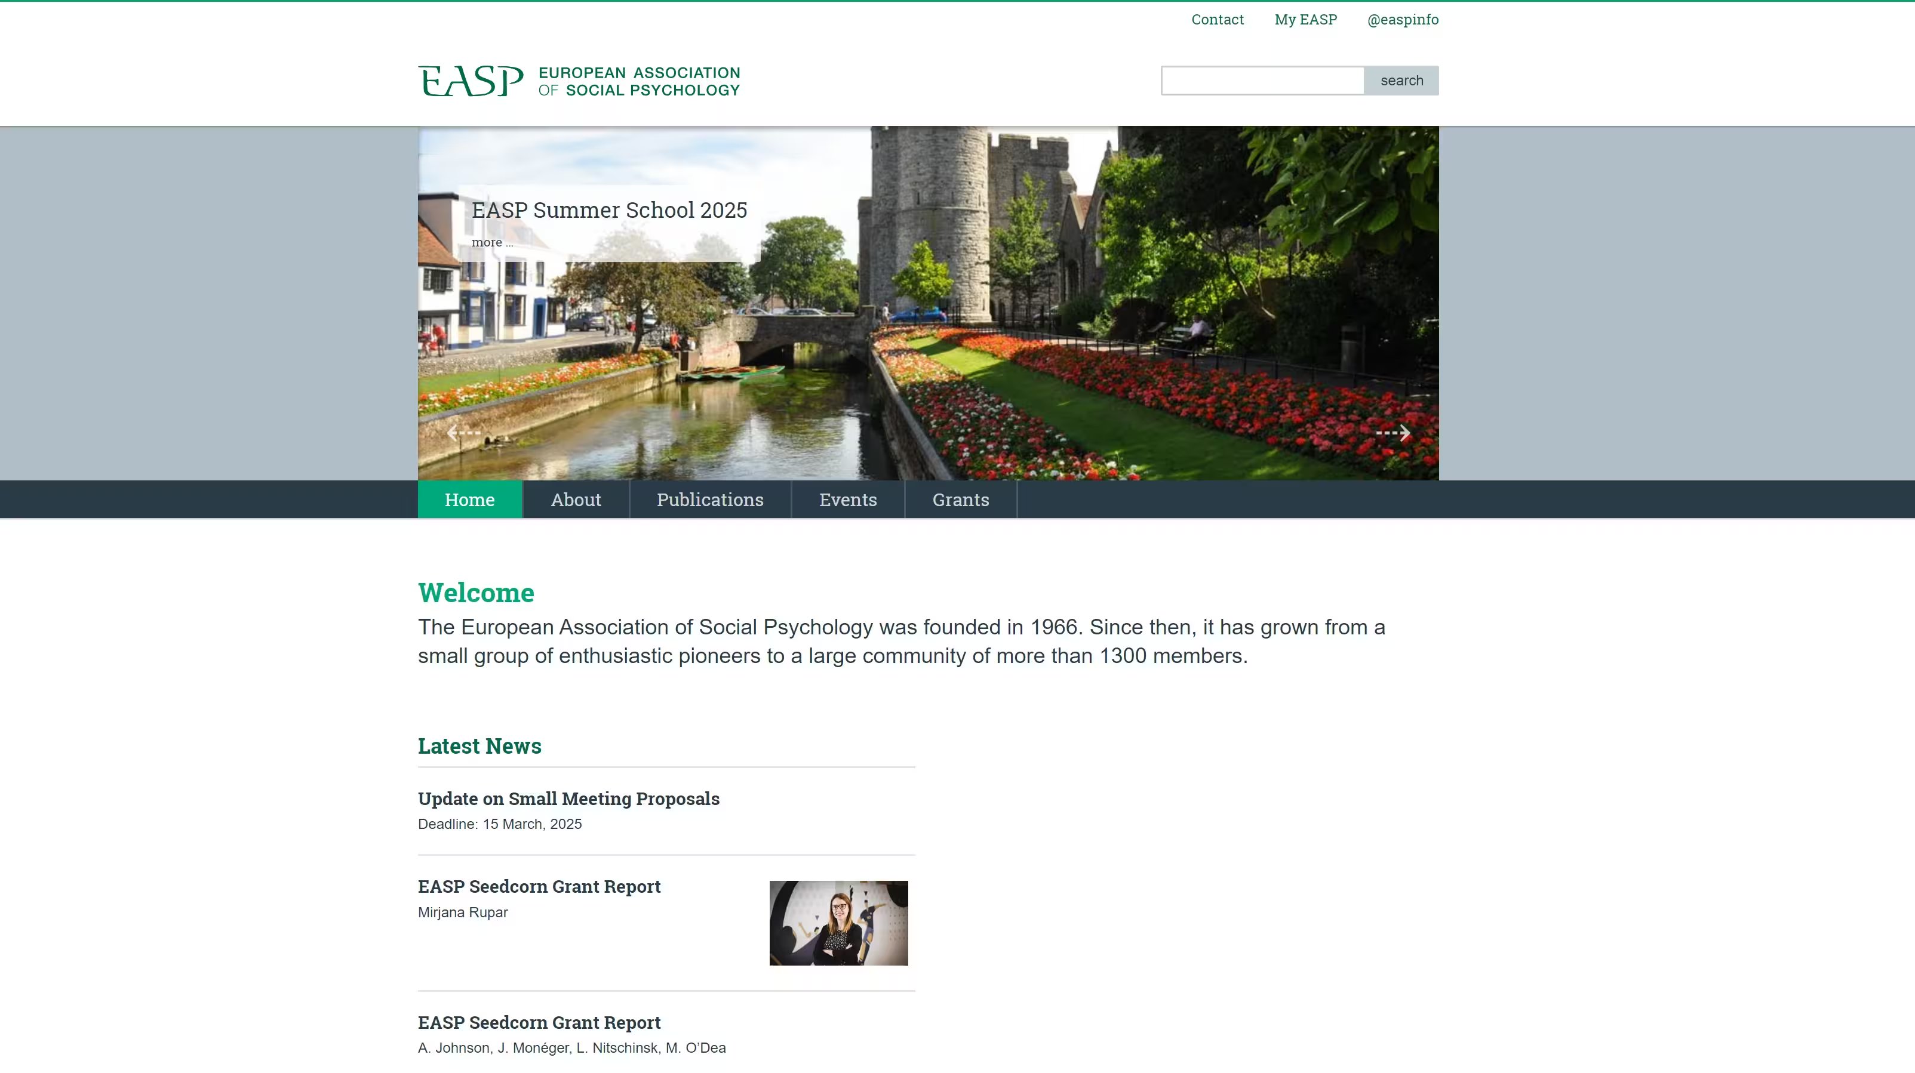Open the Contact link
The height and width of the screenshot is (1073, 1915).
(x=1217, y=19)
